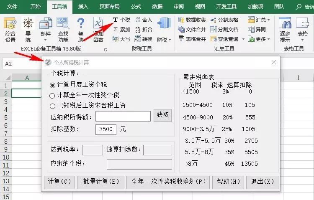This screenshot has height=200, width=314.
Task: Click the 达到税率 result field
Action: [93, 150]
